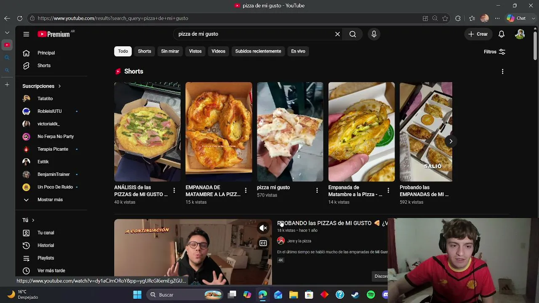Clear the search query with the X
The height and width of the screenshot is (303, 539).
tap(337, 34)
